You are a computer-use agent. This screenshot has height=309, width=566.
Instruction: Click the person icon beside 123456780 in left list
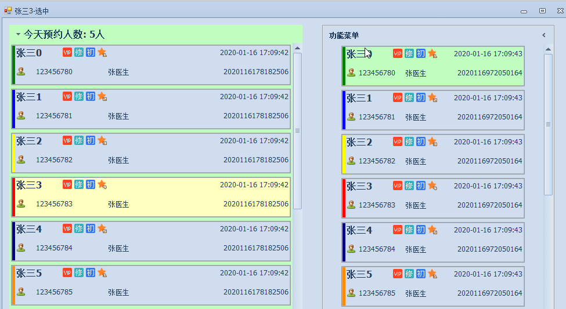pos(21,71)
